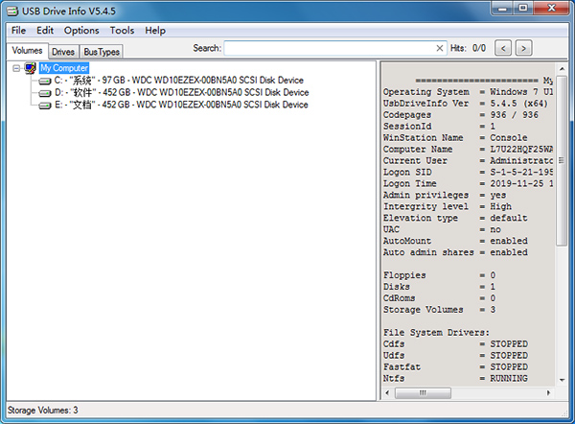Image resolution: width=575 pixels, height=424 pixels.
Task: Click the Operating System info line
Action: (468, 92)
